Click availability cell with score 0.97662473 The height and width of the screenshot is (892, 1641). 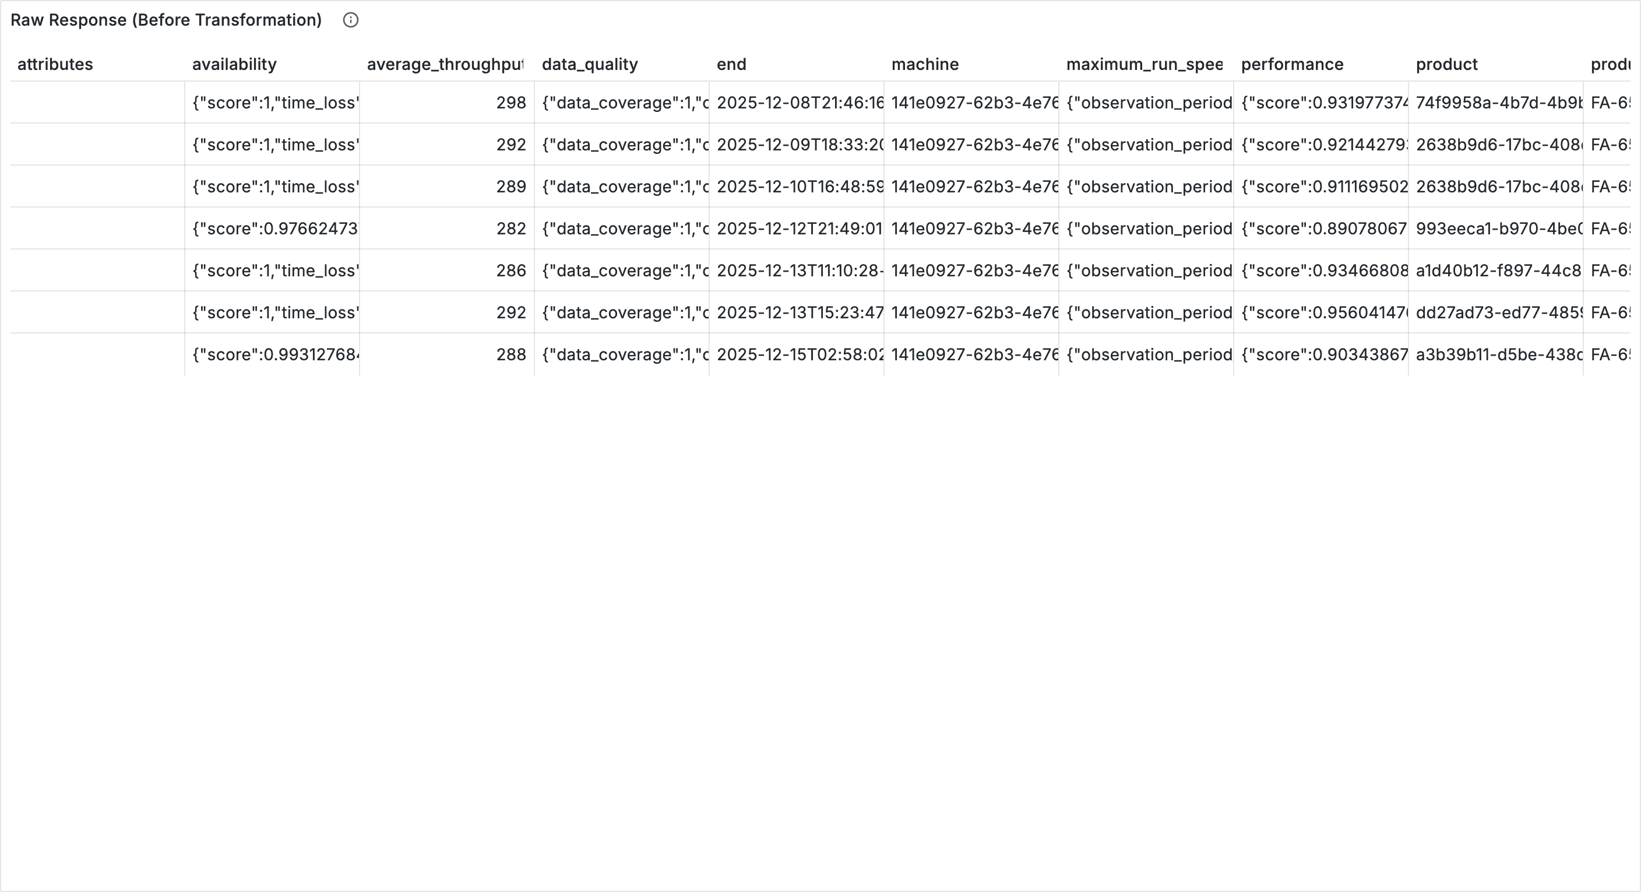pos(275,229)
